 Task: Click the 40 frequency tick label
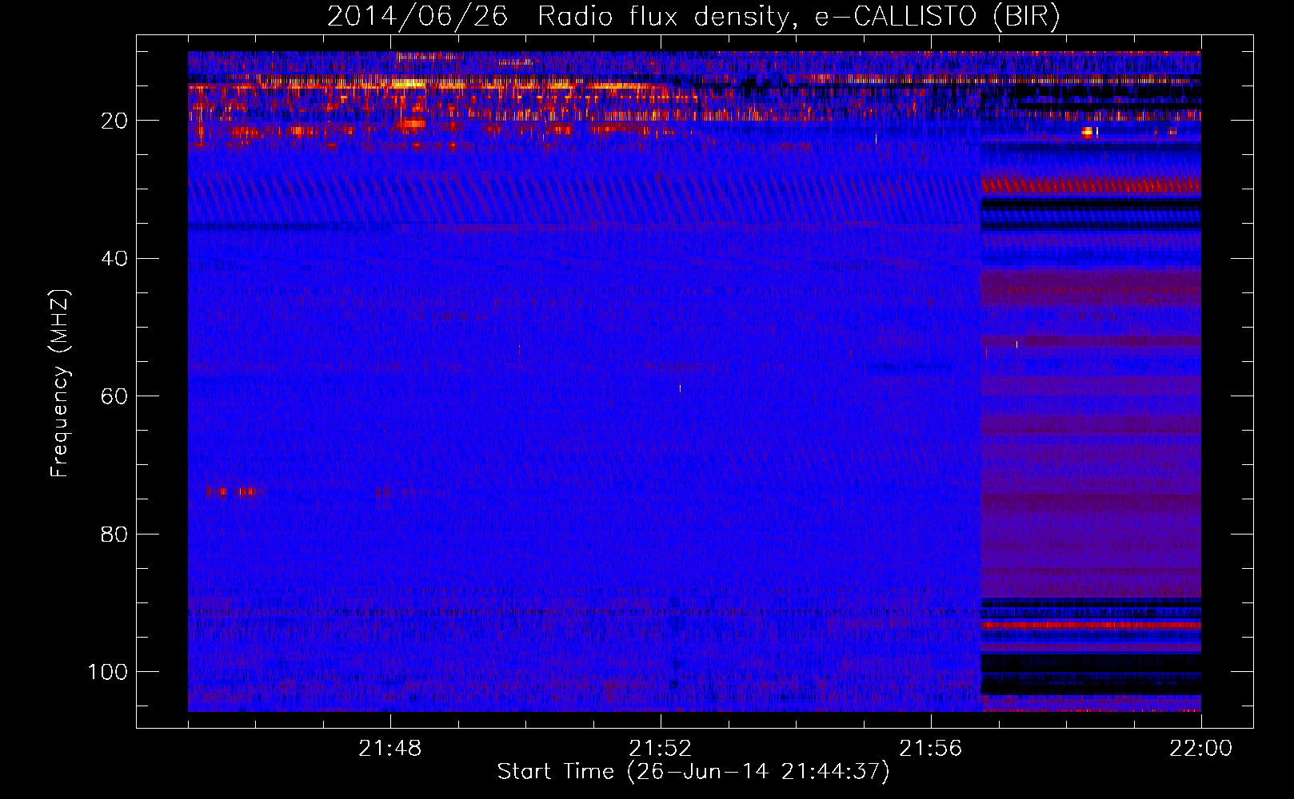115,259
